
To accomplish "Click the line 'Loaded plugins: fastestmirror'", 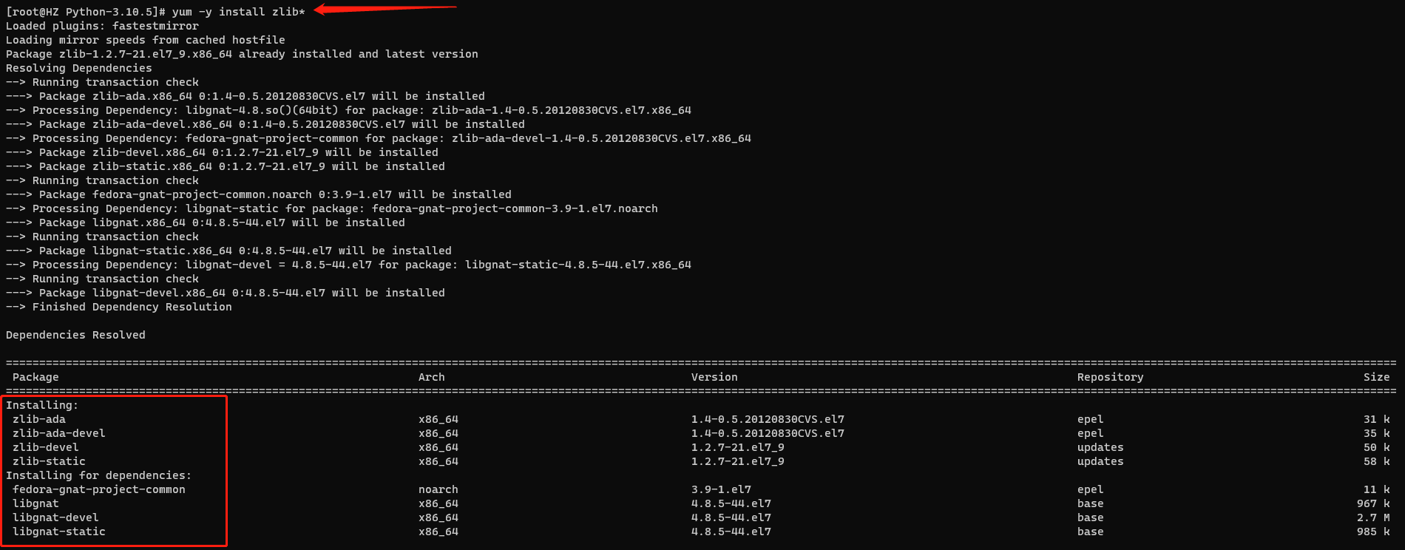I will coord(102,26).
